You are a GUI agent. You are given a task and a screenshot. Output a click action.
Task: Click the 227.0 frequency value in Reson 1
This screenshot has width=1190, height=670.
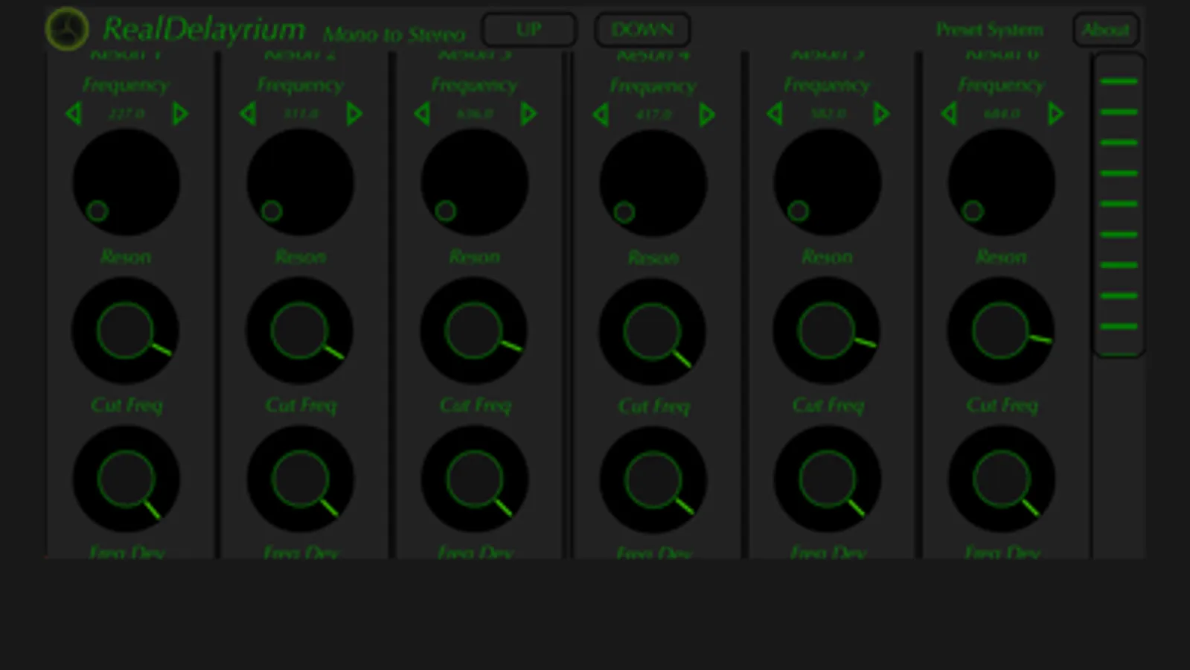(x=127, y=114)
